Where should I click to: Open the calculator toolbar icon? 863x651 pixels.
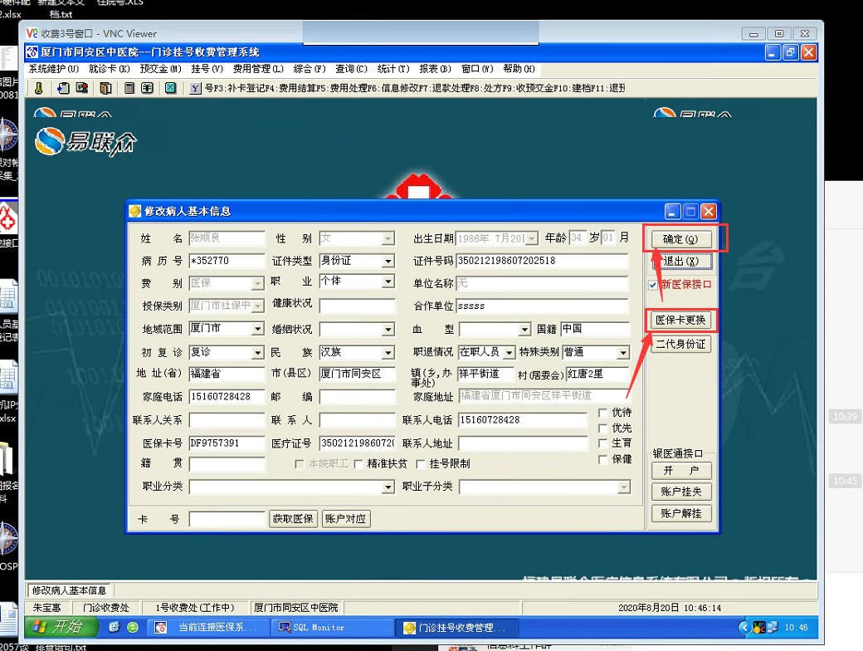129,88
